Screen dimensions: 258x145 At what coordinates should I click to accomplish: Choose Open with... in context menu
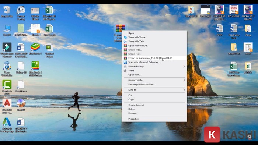(x=154, y=75)
